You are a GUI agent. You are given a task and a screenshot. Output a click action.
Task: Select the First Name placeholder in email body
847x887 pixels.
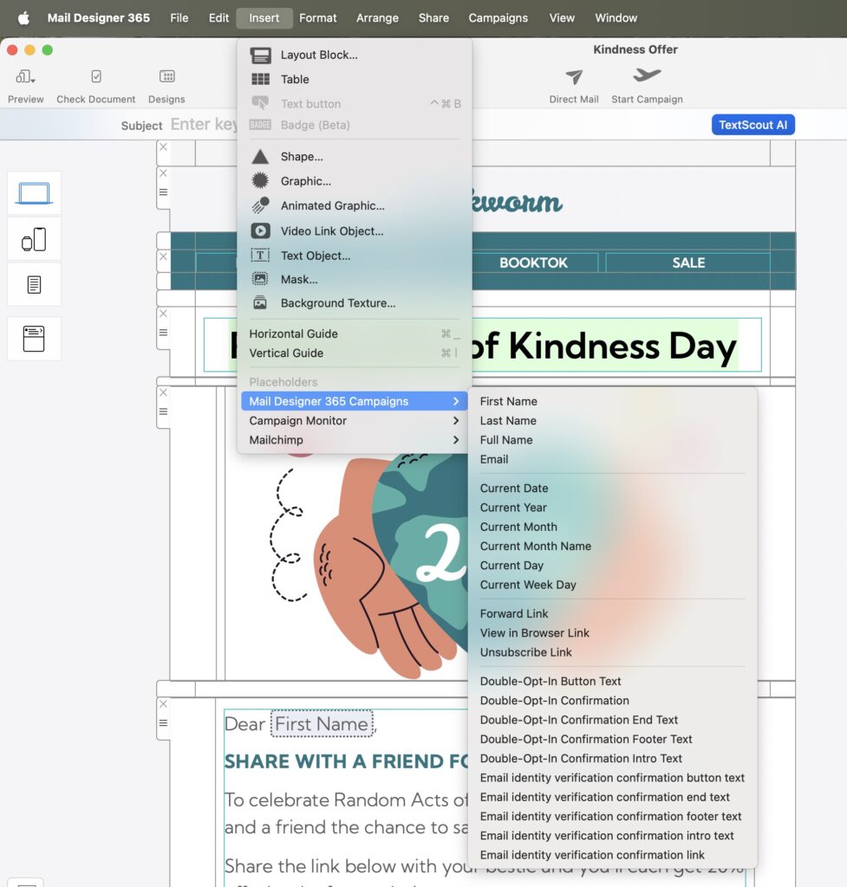pyautogui.click(x=322, y=724)
